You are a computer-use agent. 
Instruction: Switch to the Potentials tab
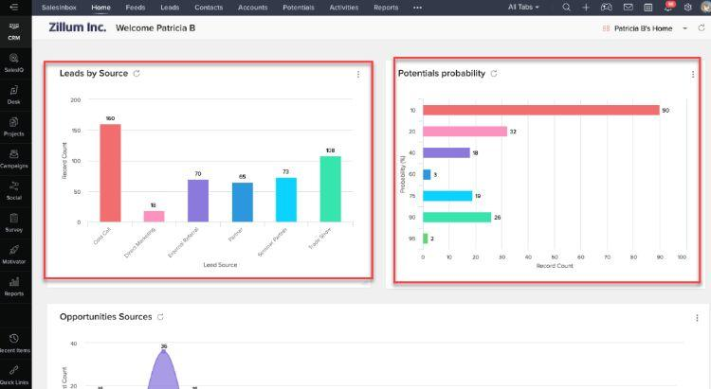pos(299,8)
